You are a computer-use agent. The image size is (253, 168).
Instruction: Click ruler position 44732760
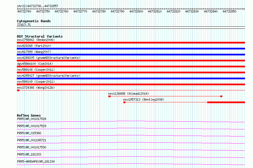(61, 11)
